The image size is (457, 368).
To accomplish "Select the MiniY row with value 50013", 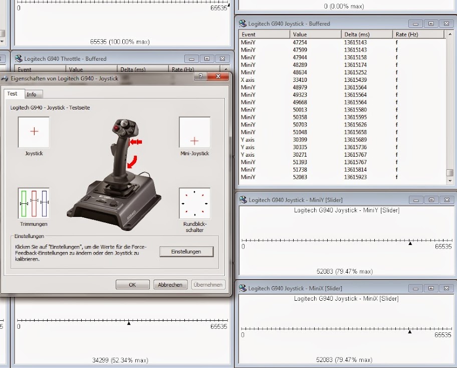I will 342,110.
